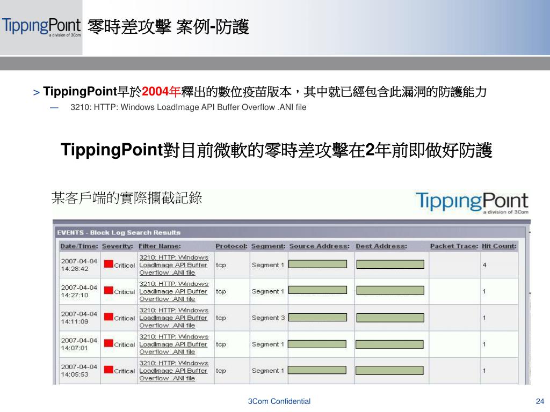The image size is (550, 412).
Task: Select the timestamp 2007-04-04 14:05:53
Action: [x=79, y=370]
